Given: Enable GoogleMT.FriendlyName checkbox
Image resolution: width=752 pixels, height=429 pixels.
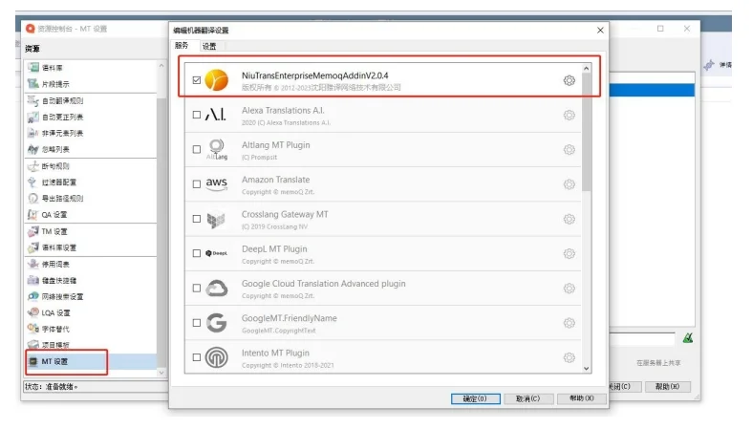Looking at the screenshot, I should [x=197, y=323].
